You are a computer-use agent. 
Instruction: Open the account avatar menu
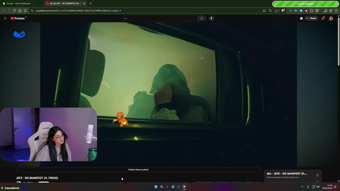(331, 18)
